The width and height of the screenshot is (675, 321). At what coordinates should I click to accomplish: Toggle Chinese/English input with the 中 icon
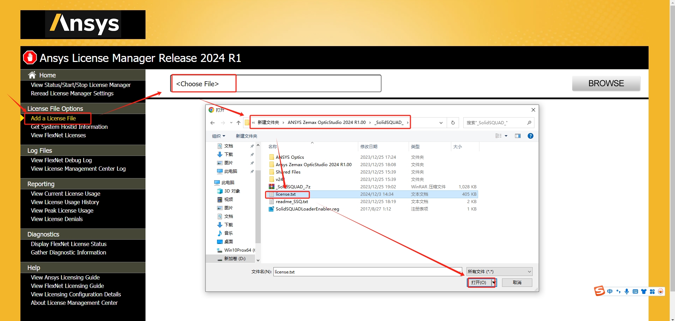[610, 291]
